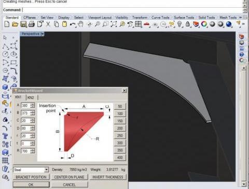Click the Copy icon
The image size is (249, 189).
tap(57, 24)
